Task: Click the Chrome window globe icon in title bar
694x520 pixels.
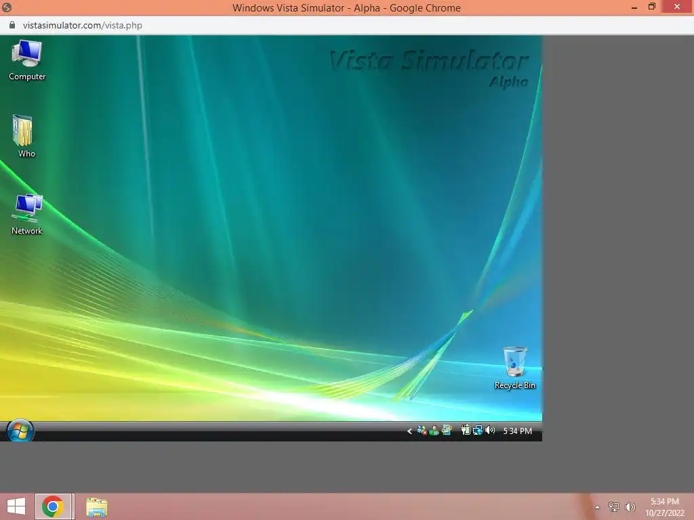Action: tap(7, 7)
